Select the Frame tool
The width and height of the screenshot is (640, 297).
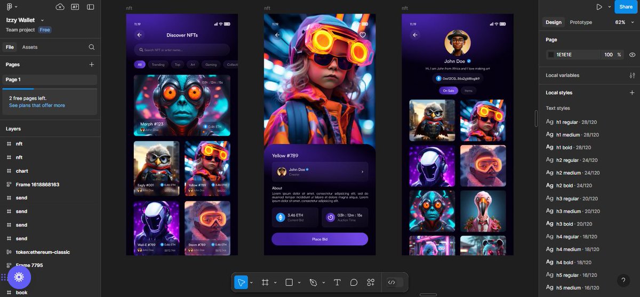pos(265,283)
